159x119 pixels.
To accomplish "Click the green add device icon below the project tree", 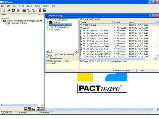I will click(26, 109).
